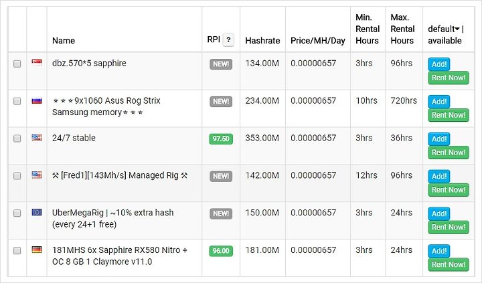Select the checkbox for 24/7 stable rig
Viewport: 482px width, 283px height.
pos(17,138)
